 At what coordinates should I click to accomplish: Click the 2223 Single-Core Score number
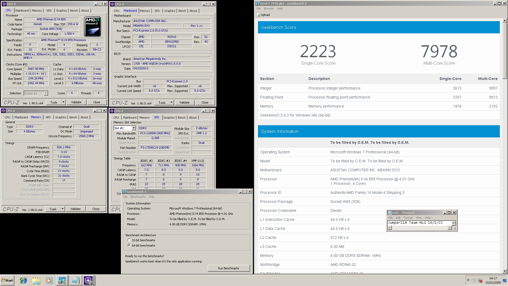coord(318,51)
